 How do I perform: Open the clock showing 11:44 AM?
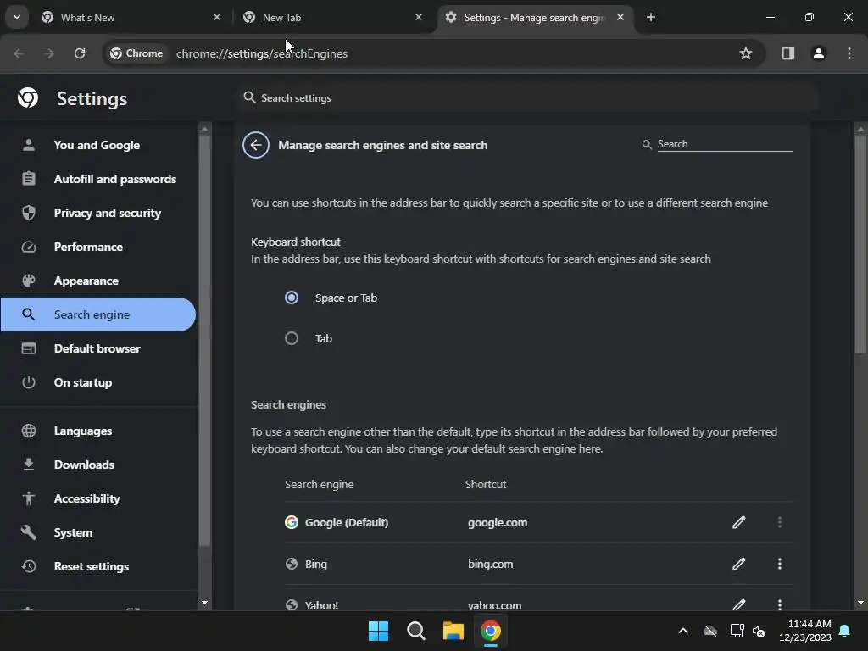point(805,631)
